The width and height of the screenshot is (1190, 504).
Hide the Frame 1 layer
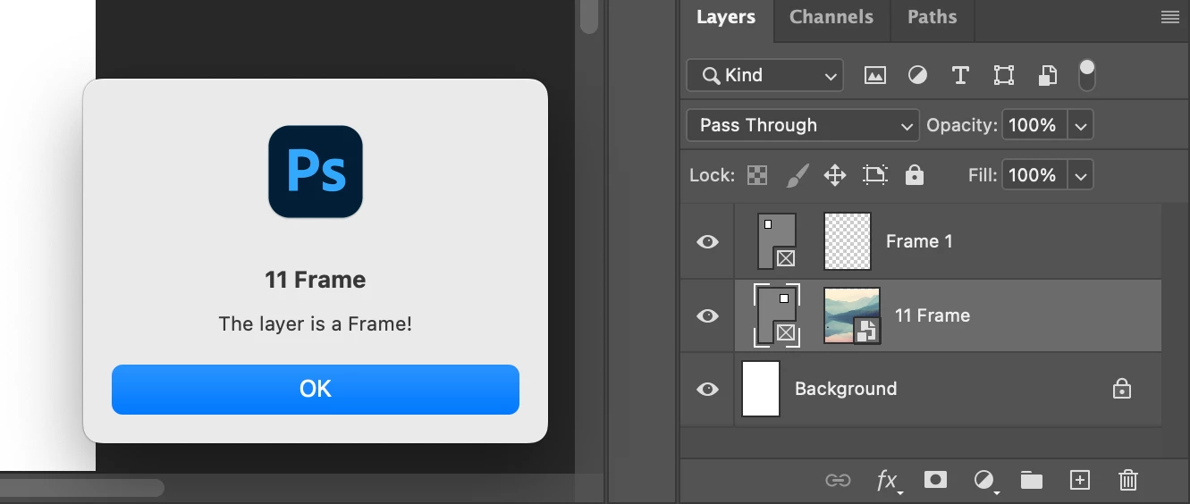coord(707,241)
